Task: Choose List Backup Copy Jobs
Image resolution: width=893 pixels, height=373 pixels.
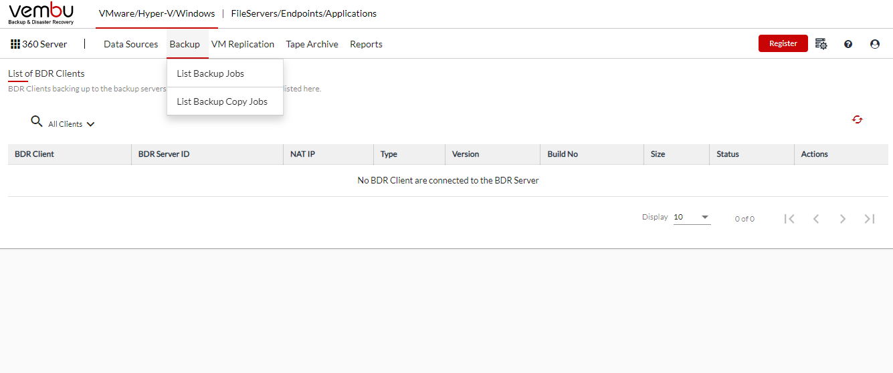Action: click(225, 101)
